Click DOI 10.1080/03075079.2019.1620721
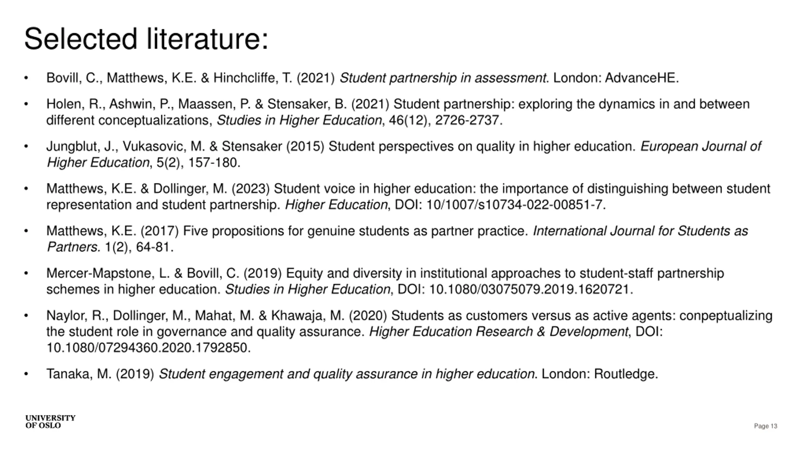Image resolution: width=805 pixels, height=453 pixels. tap(515, 289)
